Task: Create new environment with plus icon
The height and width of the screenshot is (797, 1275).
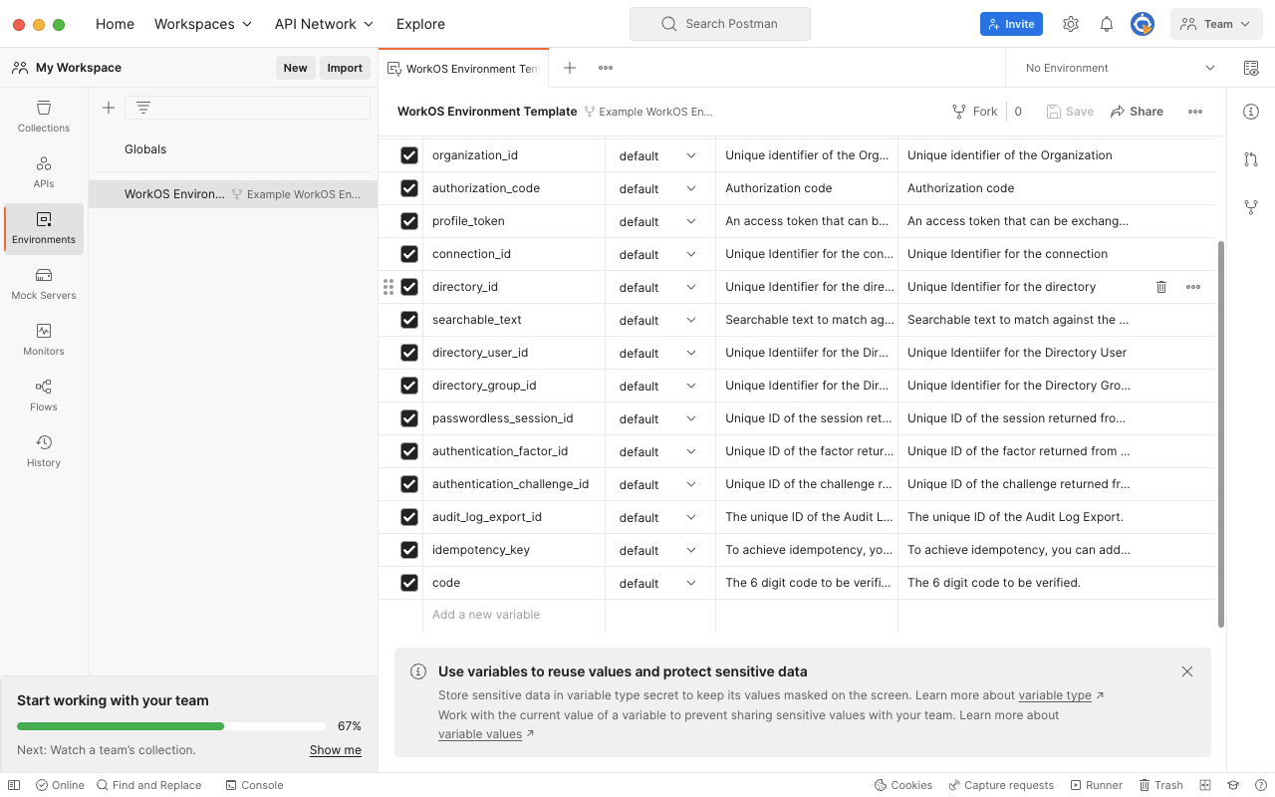Action: [x=109, y=108]
